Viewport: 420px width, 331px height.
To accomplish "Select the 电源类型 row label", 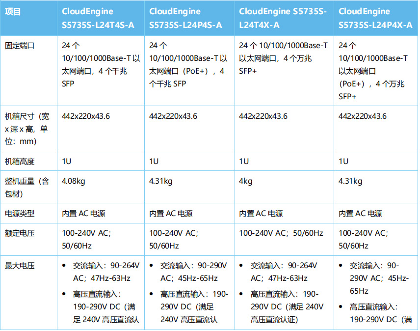I will click(x=20, y=213).
